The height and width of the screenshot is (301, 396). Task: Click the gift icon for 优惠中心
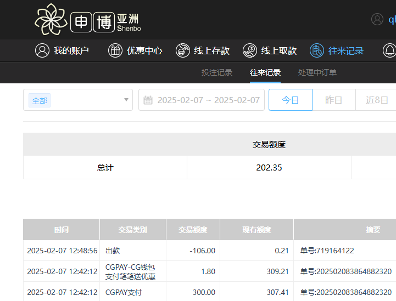point(115,50)
